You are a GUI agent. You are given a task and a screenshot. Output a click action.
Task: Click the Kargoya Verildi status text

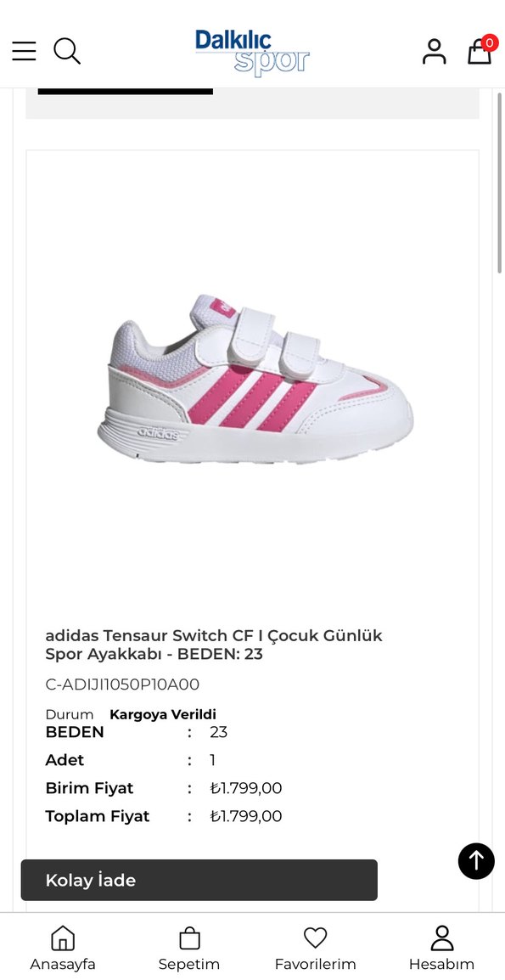(163, 714)
